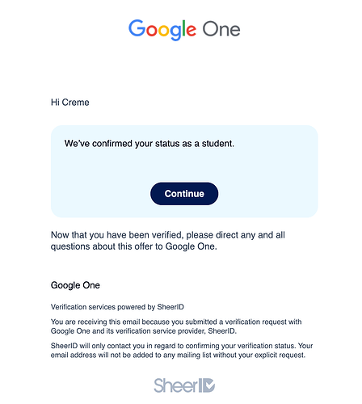Click "questions about this offer to Google One" line
Screen dimensions: 362x404
point(134,246)
